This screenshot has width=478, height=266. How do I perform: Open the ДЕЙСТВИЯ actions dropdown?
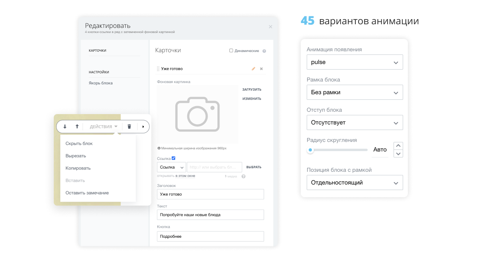[100, 126]
